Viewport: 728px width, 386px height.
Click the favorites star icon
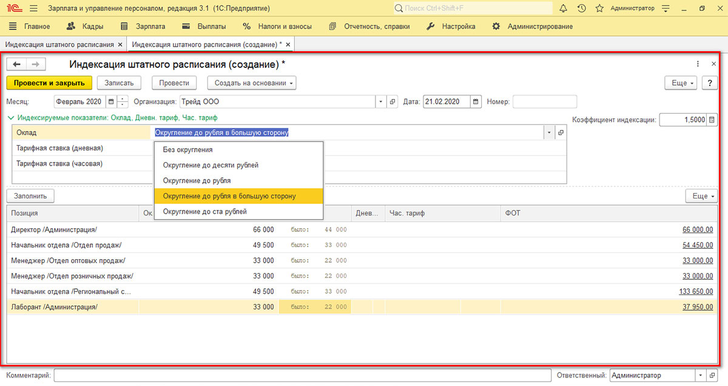(x=599, y=8)
